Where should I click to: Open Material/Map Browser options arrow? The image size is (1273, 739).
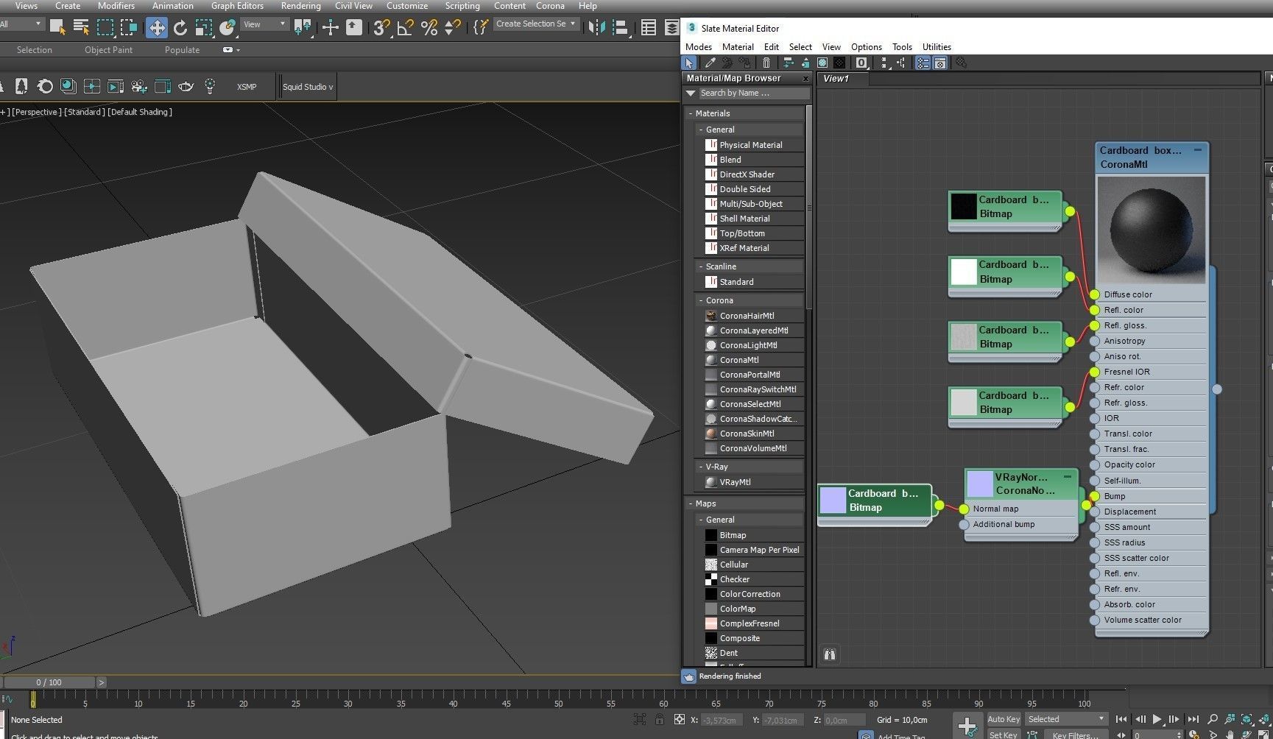tap(690, 93)
